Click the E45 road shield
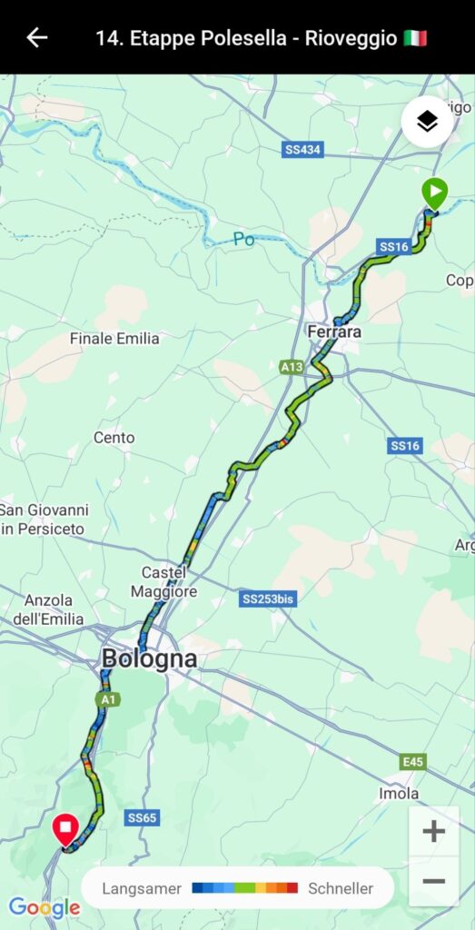 [x=412, y=762]
